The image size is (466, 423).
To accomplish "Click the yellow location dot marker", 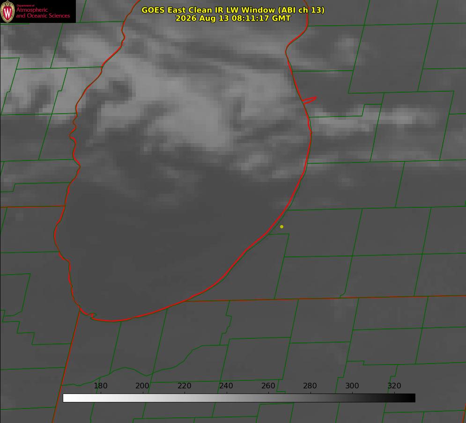I will 281,226.
